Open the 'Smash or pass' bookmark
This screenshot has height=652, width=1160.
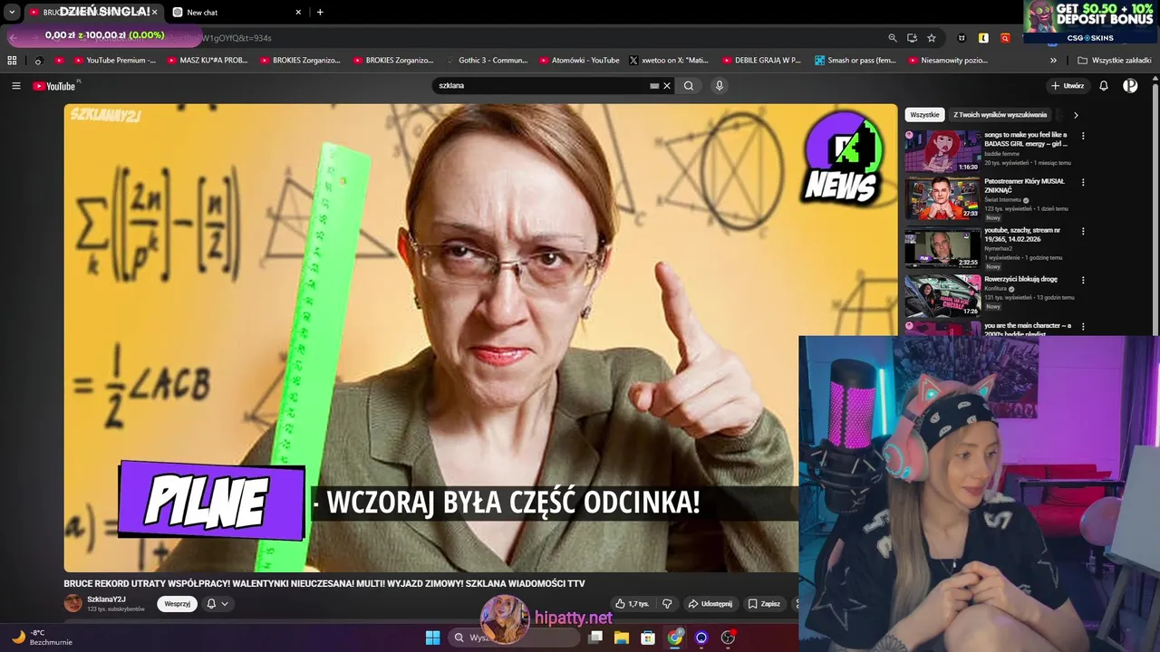click(x=855, y=61)
